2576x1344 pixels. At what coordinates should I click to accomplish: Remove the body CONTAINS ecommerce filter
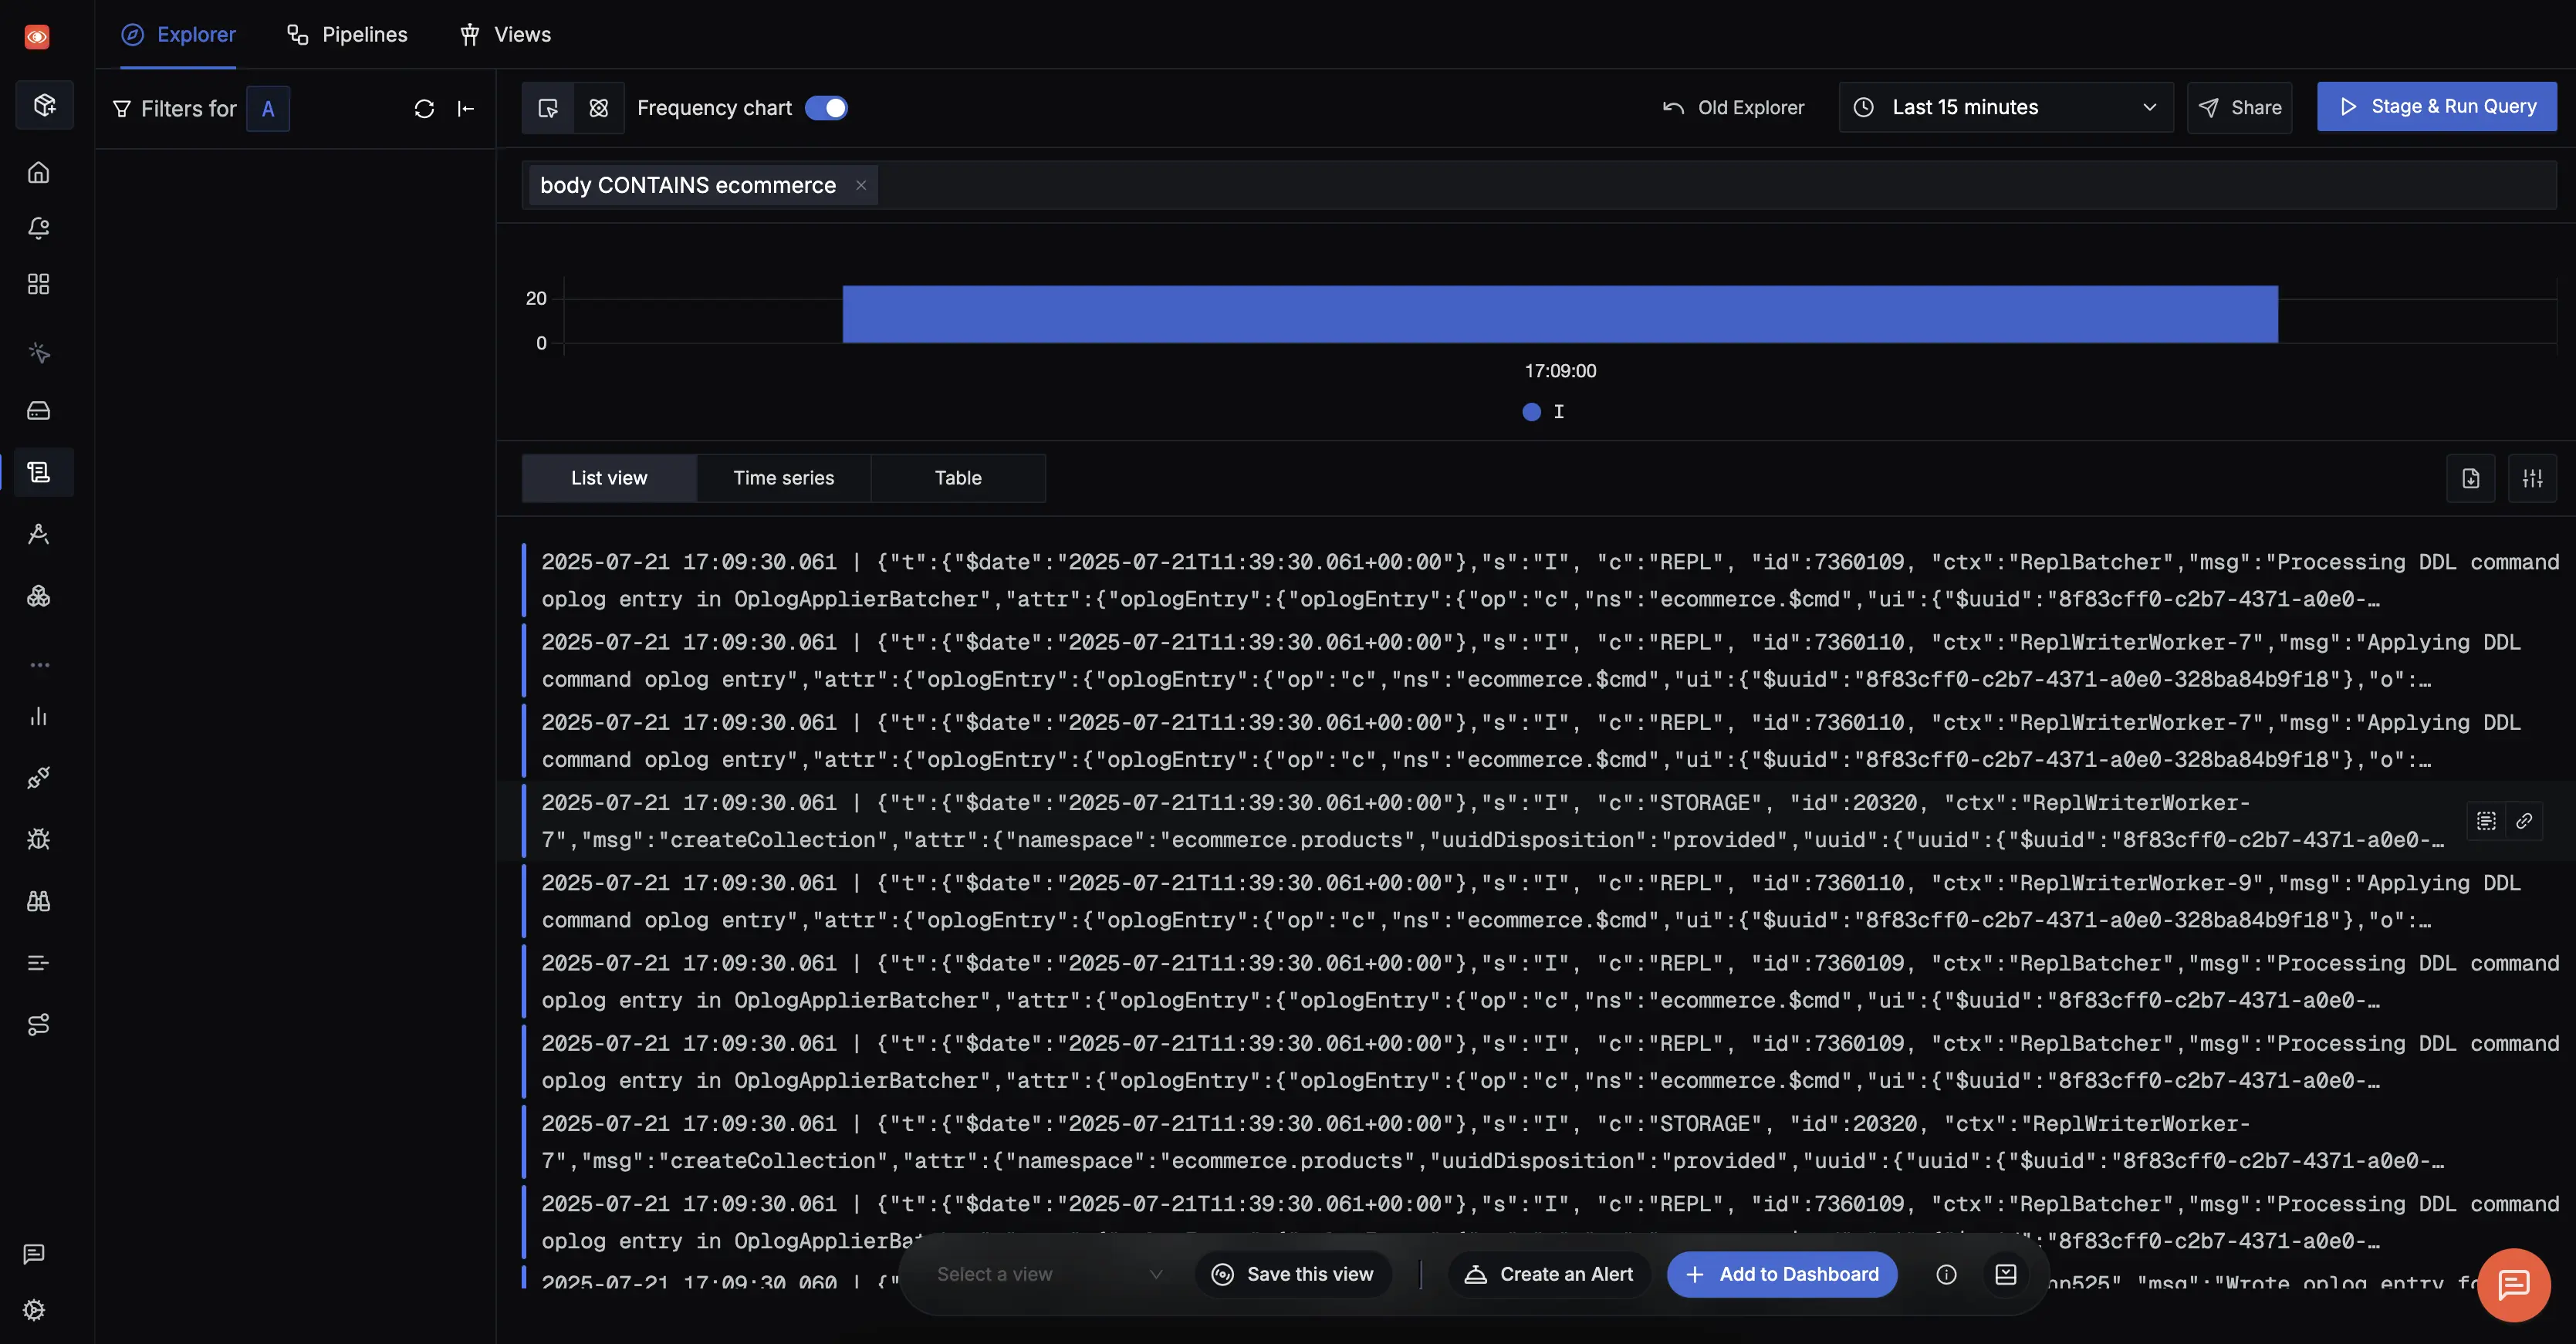point(861,185)
